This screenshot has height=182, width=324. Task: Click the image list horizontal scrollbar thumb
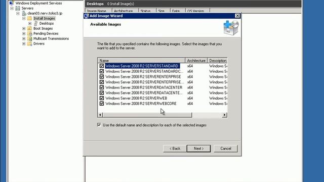click(147, 115)
